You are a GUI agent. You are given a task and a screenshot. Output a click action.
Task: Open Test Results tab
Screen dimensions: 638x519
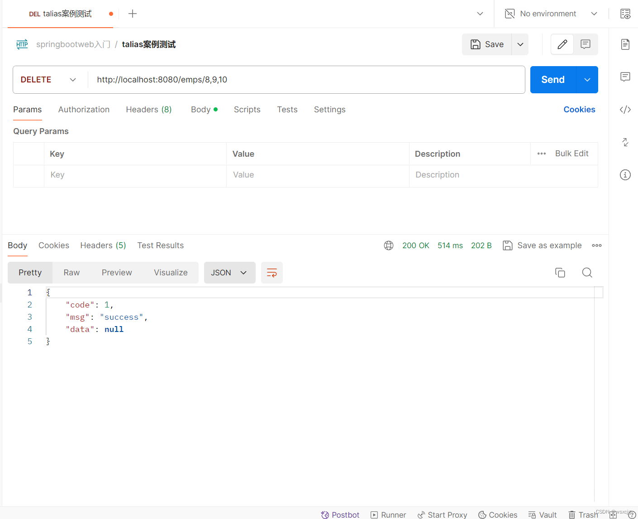coord(161,245)
